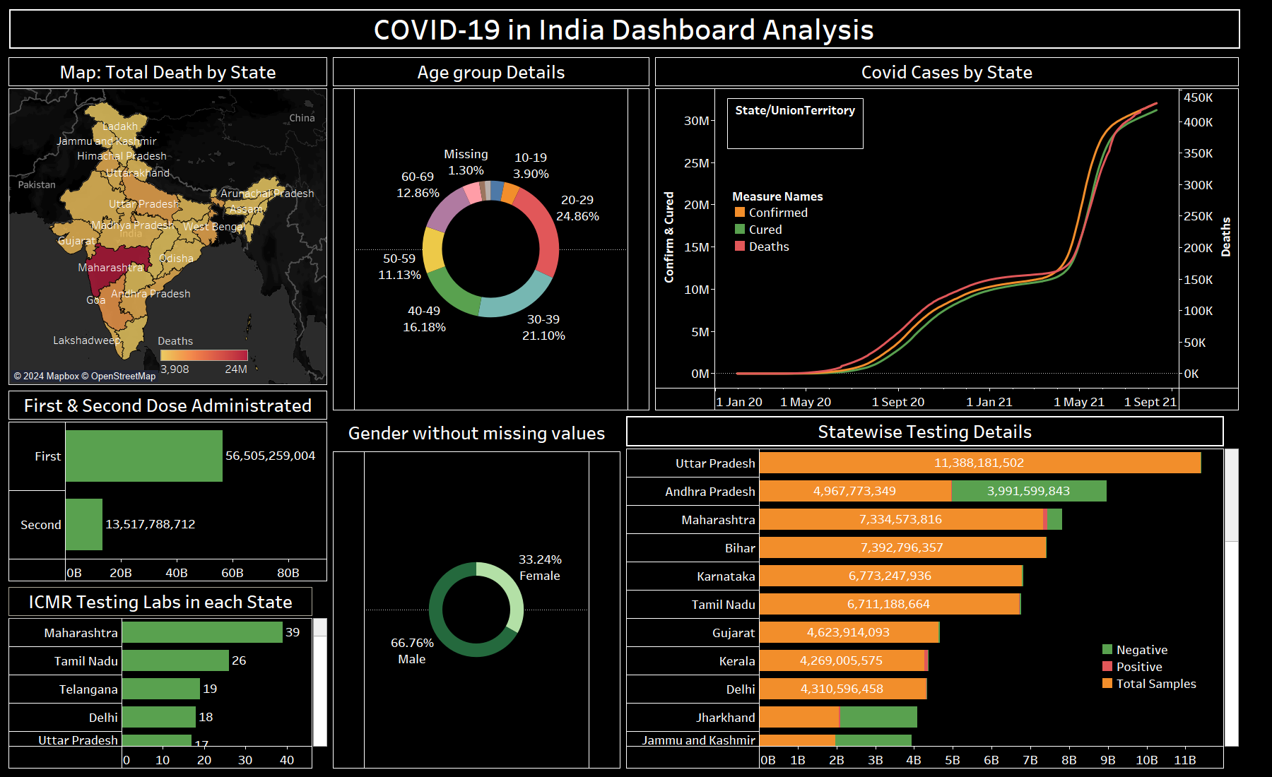This screenshot has height=777, width=1272.
Task: Select Maharashtra testing bar 7,334,573,816
Action: 901,519
